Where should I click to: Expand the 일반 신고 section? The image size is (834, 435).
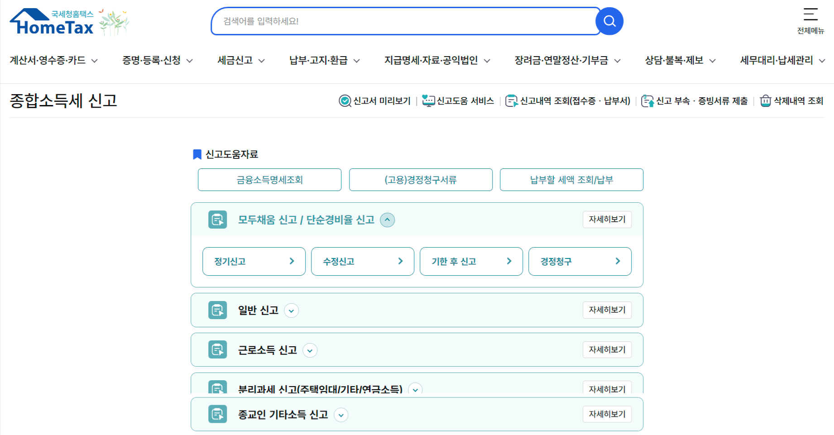(292, 311)
